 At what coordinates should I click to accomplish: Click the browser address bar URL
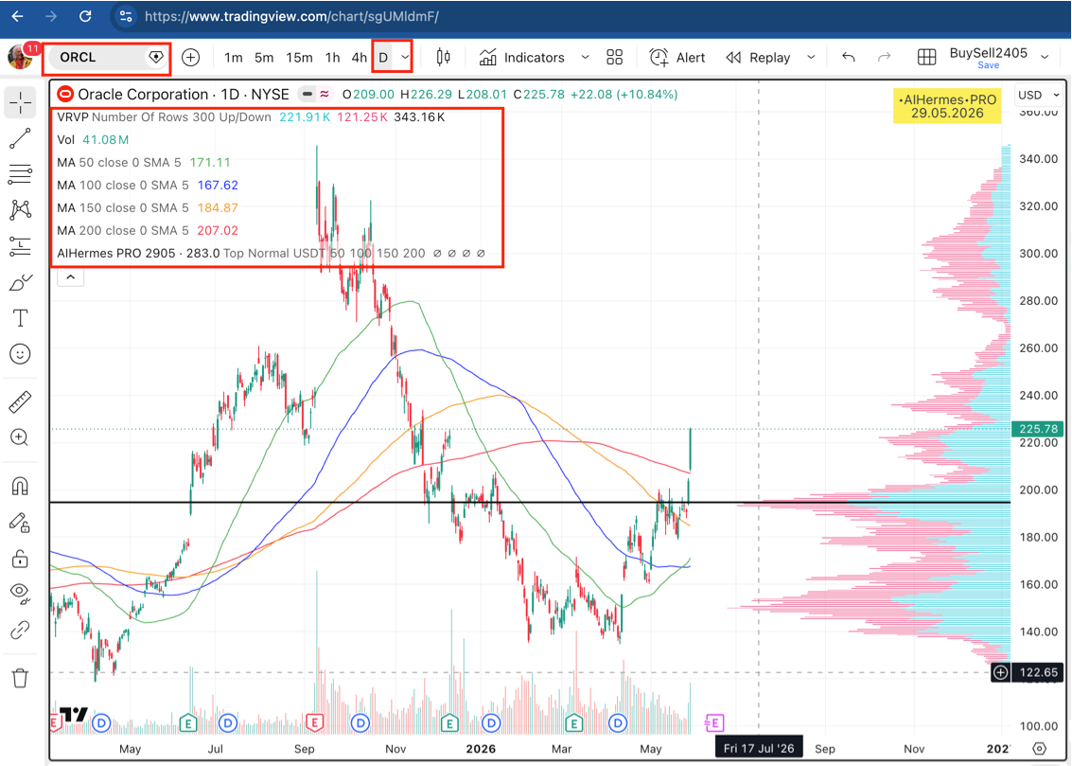pos(292,16)
